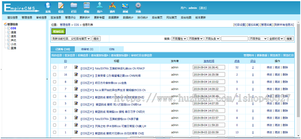Switch to the 归档 tab
Screen dimensions: 301x139
click(x=112, y=49)
